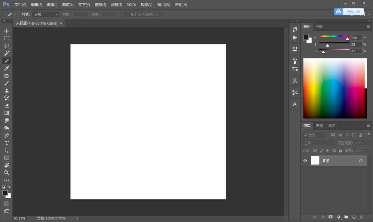Open the 样式 style dropdown
The image size is (373, 222).
click(x=45, y=14)
